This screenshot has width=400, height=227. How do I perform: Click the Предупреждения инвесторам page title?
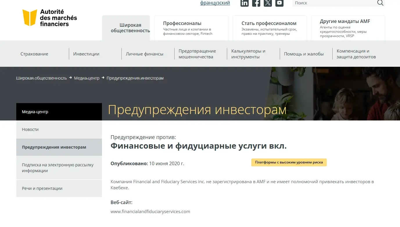pyautogui.click(x=197, y=110)
